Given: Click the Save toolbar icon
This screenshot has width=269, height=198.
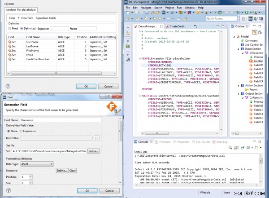Looking at the screenshot, I should pos(136,13).
